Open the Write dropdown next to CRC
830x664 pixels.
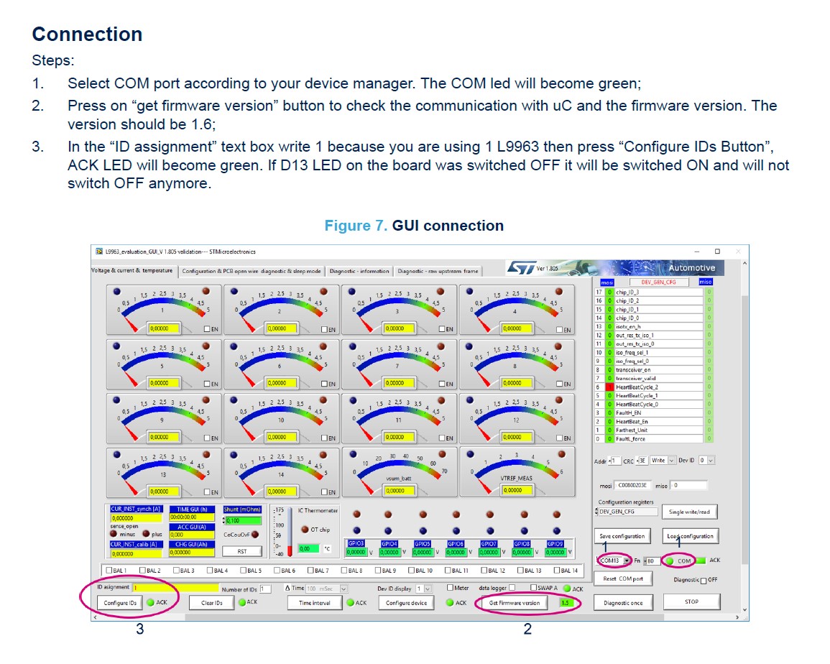(671, 461)
